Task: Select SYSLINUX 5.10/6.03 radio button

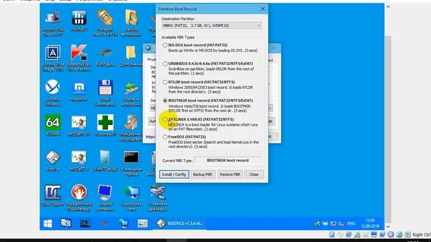Action: pyautogui.click(x=165, y=120)
